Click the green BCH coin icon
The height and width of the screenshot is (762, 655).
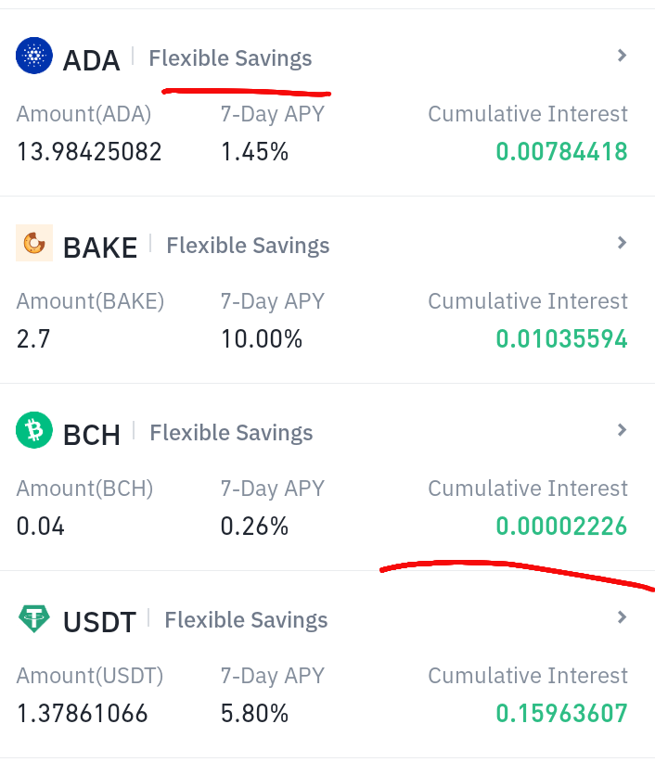click(34, 430)
